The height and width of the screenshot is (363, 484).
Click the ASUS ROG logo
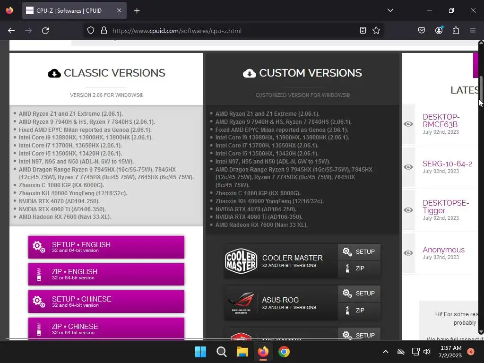pyautogui.click(x=241, y=303)
